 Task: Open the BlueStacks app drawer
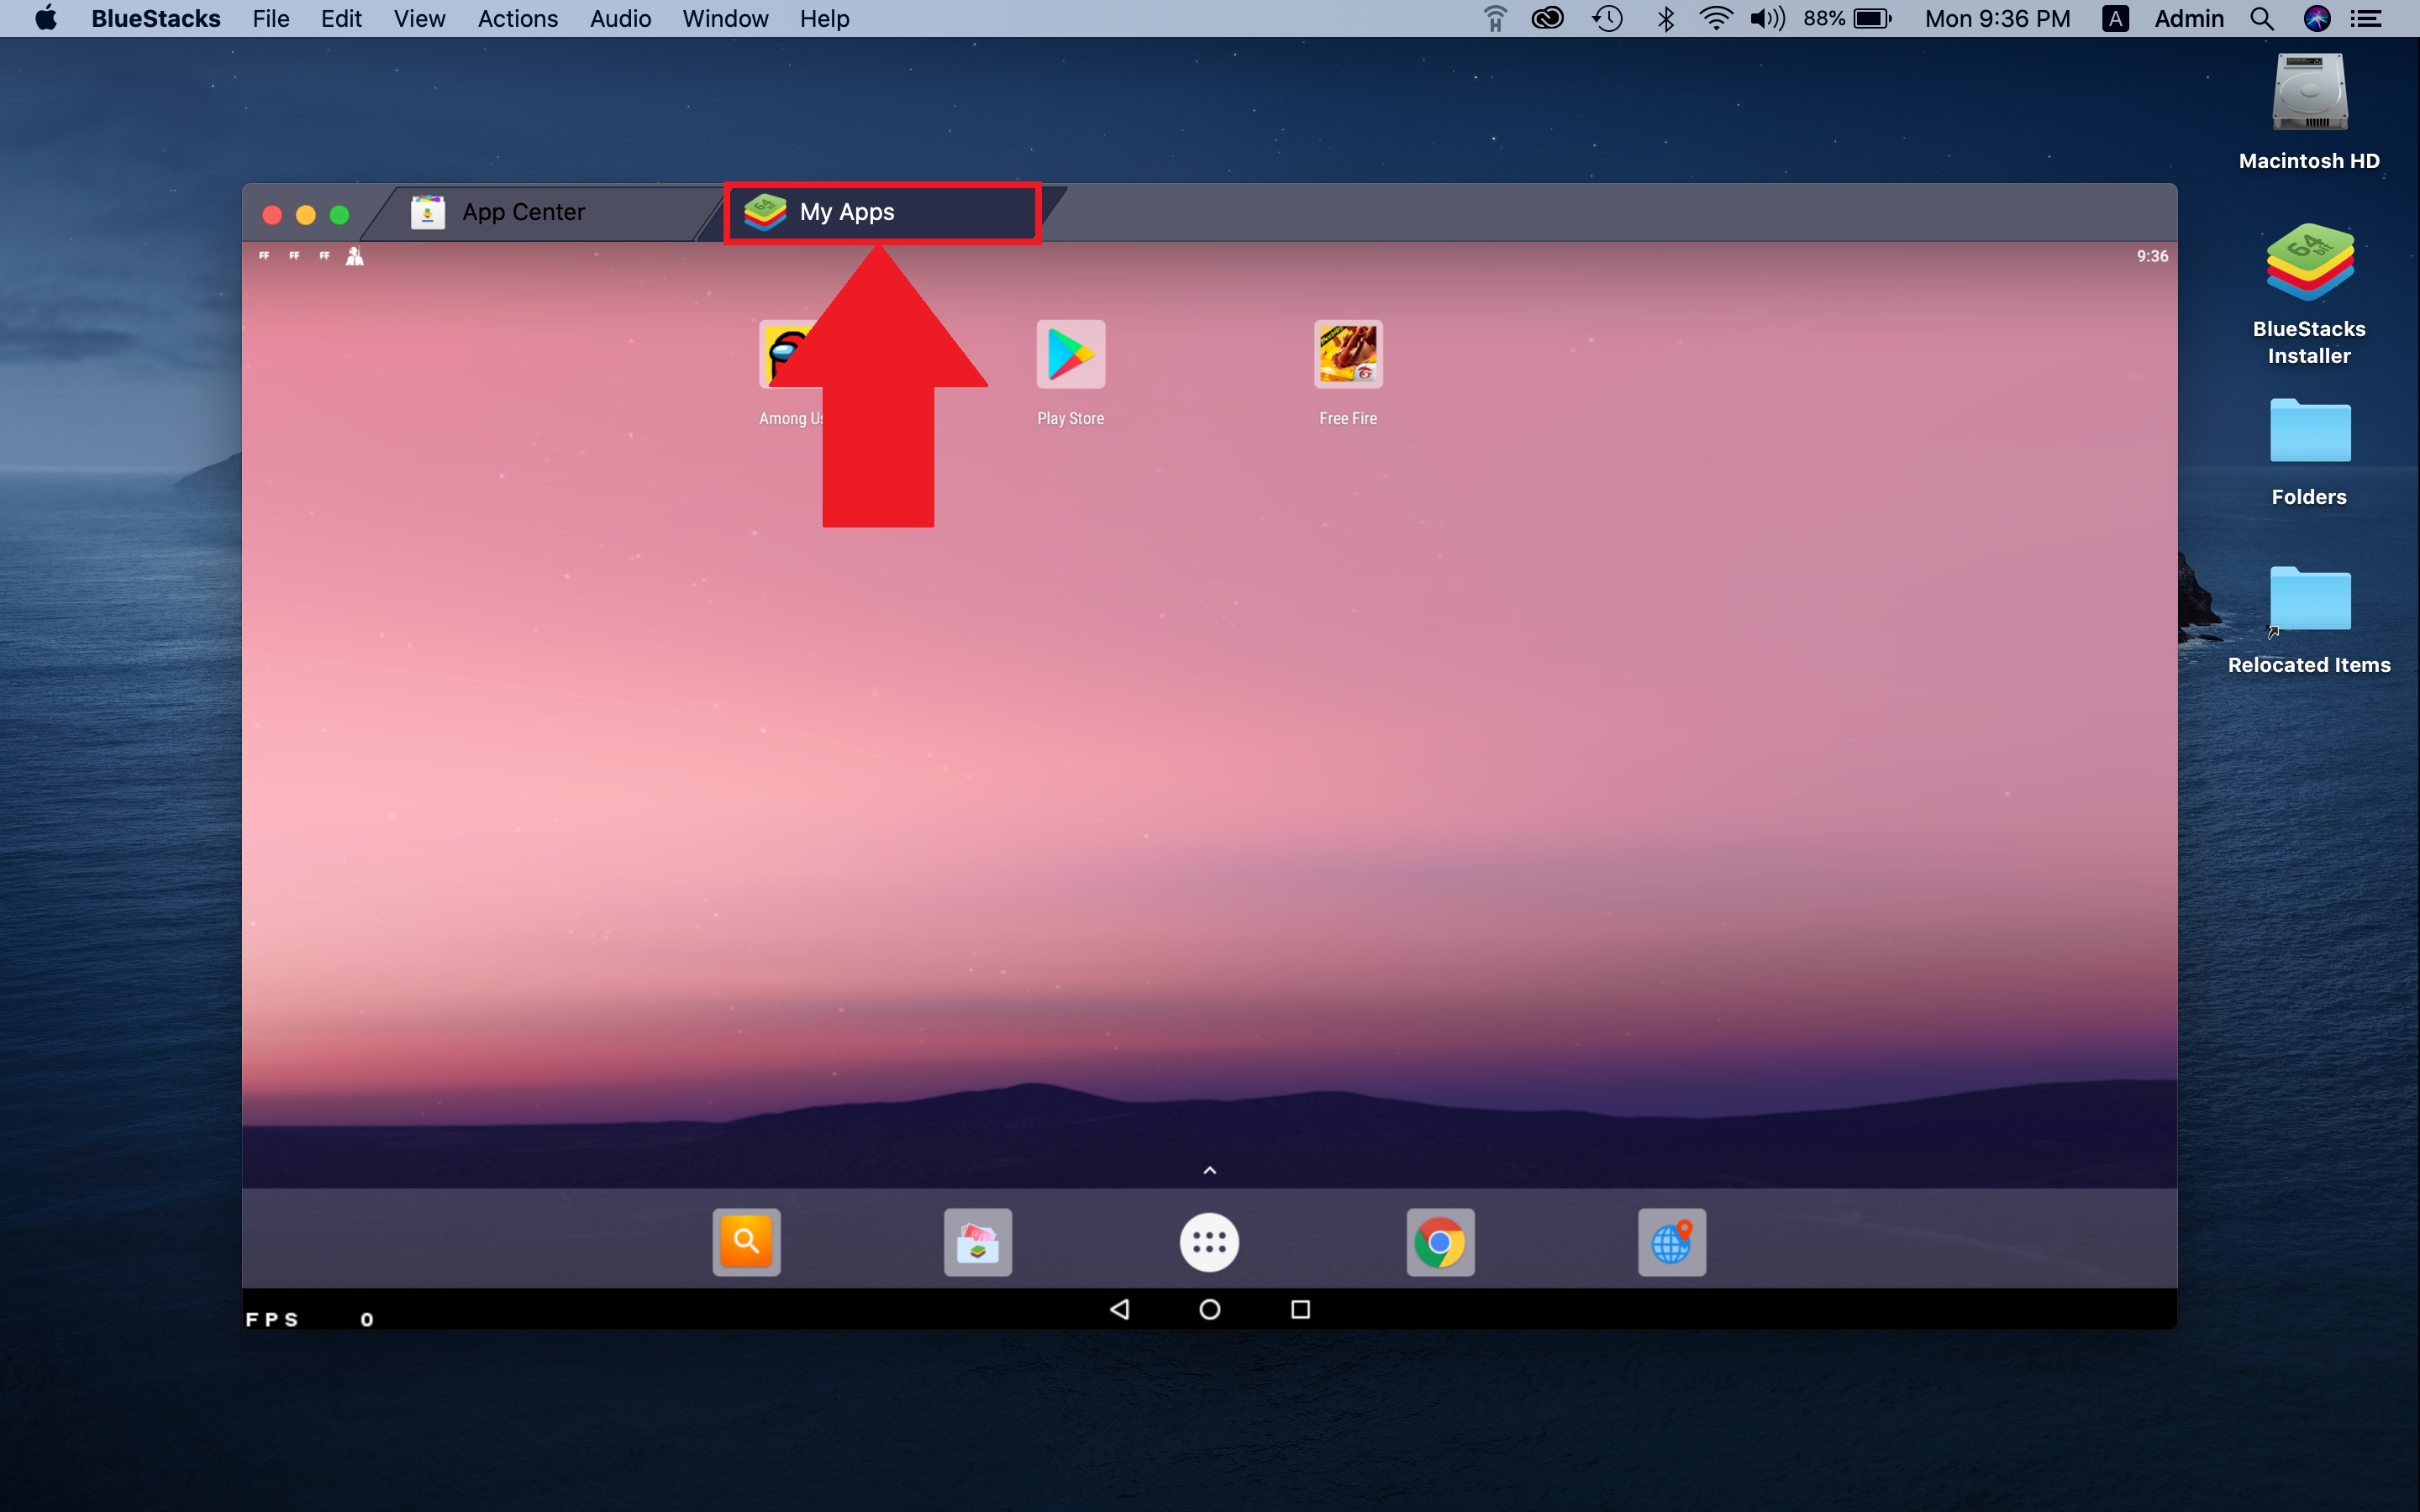(x=1209, y=1240)
